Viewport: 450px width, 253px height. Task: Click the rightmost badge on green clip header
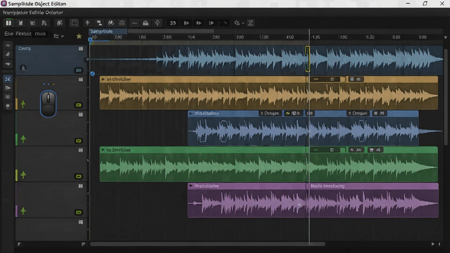(375, 150)
